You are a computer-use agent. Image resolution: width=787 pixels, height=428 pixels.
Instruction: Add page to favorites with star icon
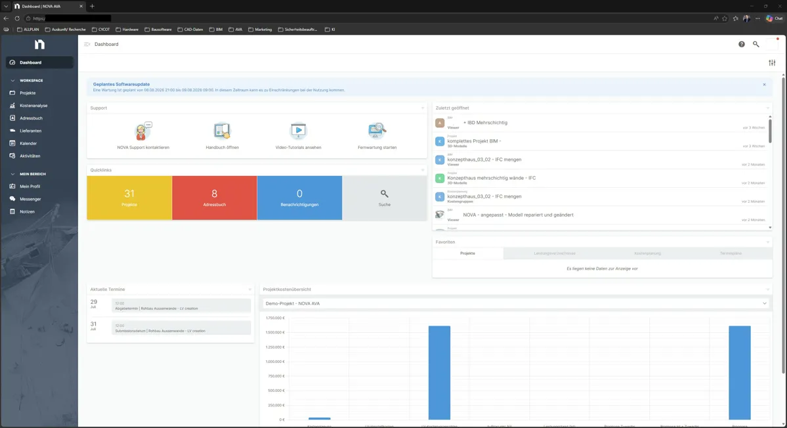click(725, 18)
